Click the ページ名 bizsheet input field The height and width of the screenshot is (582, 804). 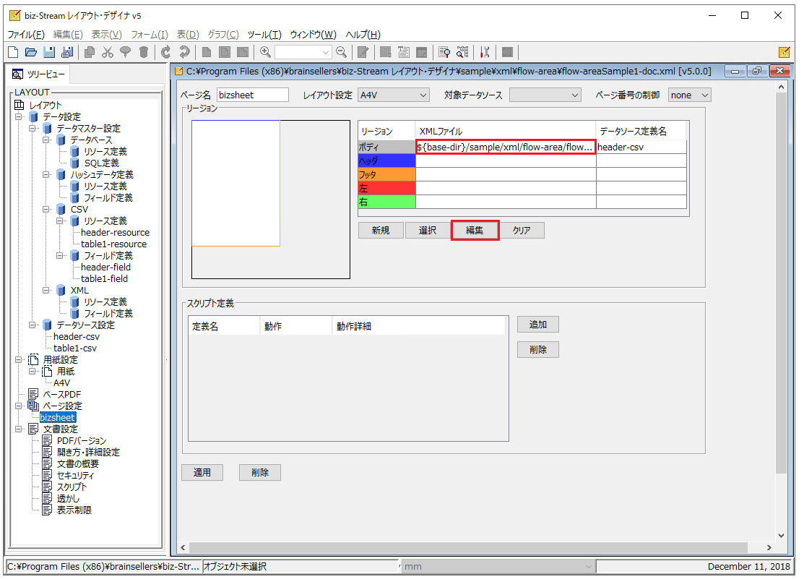pyautogui.click(x=253, y=95)
